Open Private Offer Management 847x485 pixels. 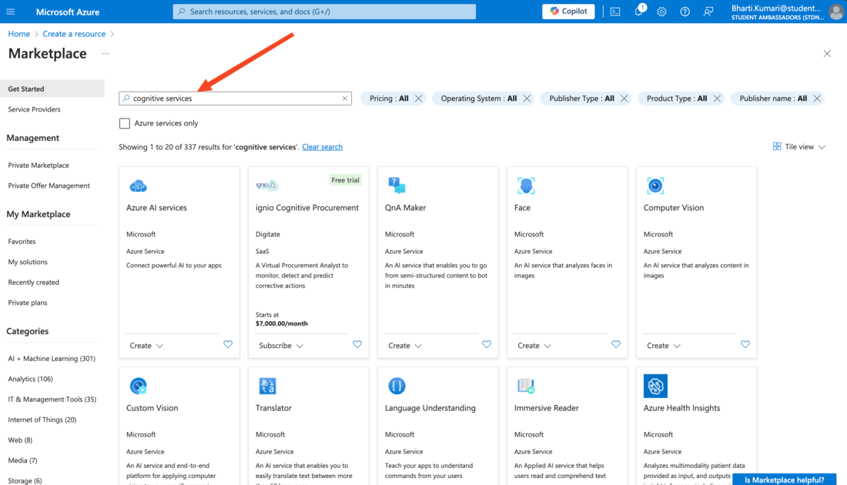[49, 186]
